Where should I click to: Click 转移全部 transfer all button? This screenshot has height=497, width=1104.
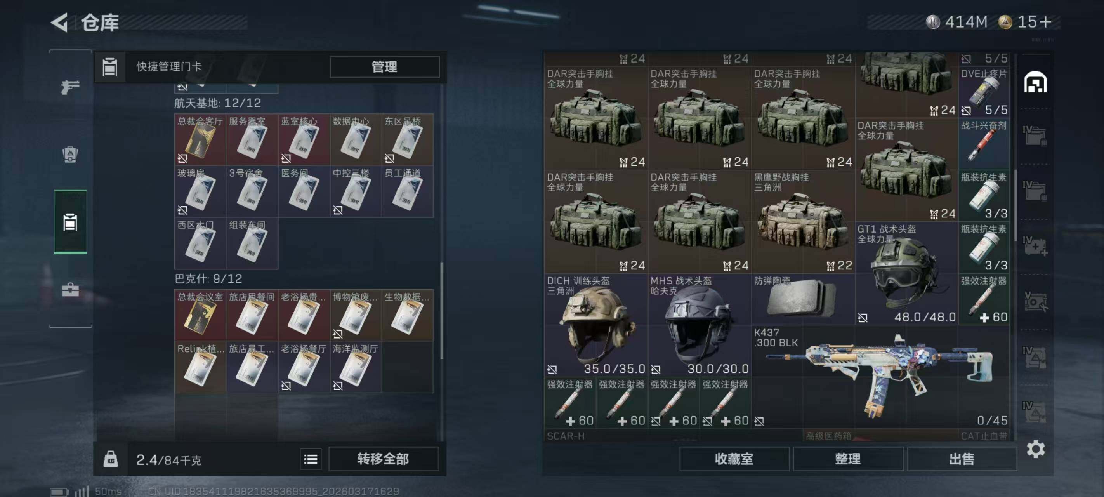tap(383, 459)
